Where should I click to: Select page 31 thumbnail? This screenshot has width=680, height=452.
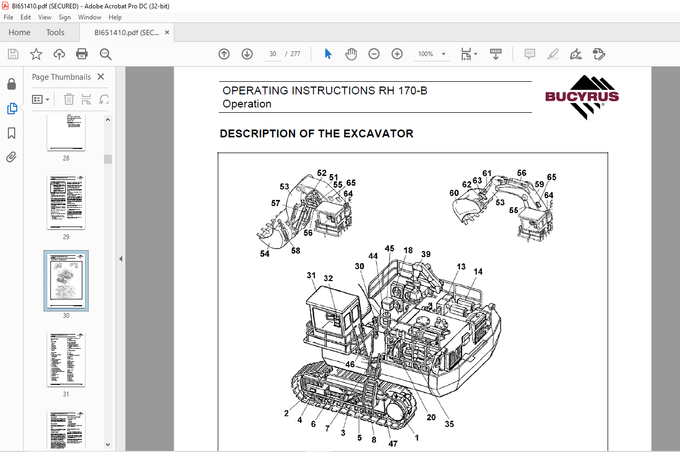66,360
